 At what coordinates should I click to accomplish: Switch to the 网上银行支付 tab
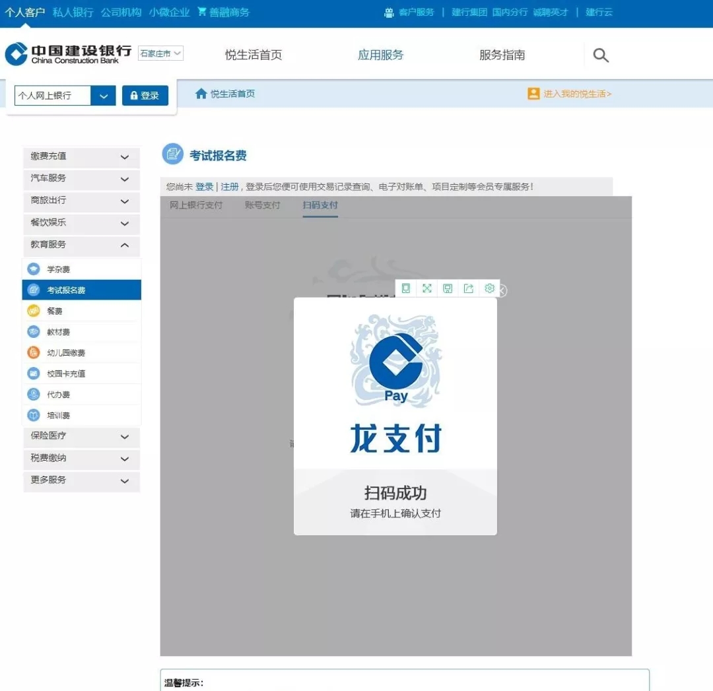pyautogui.click(x=196, y=205)
